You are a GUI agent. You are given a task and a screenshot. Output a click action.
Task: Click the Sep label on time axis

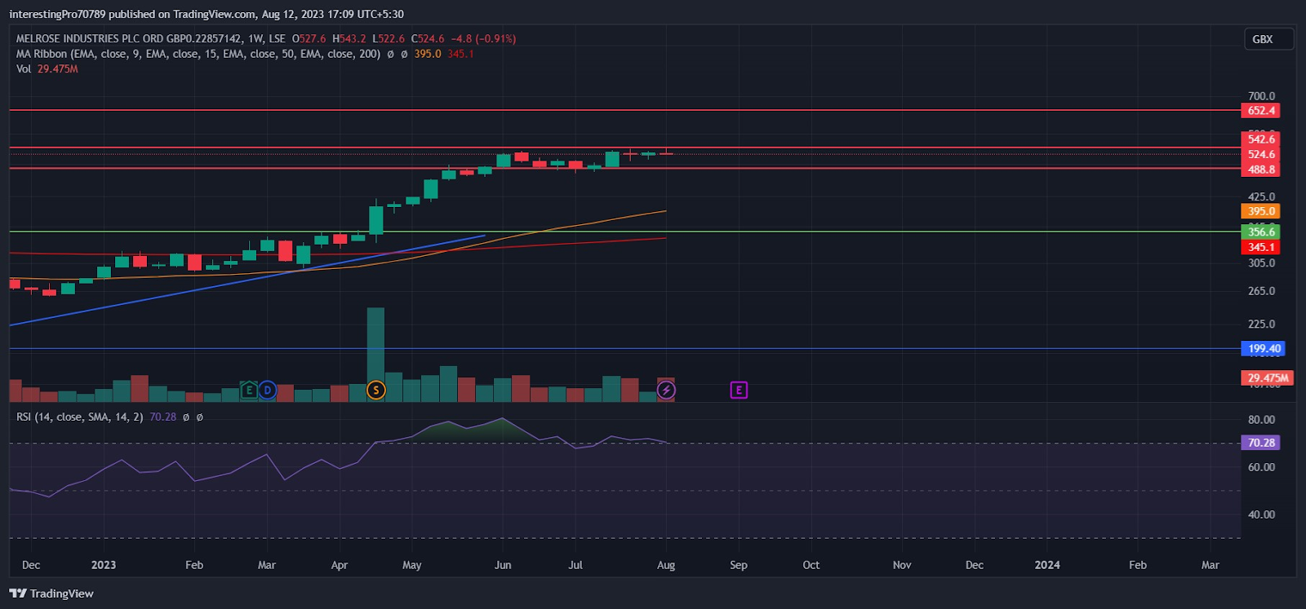pos(739,565)
